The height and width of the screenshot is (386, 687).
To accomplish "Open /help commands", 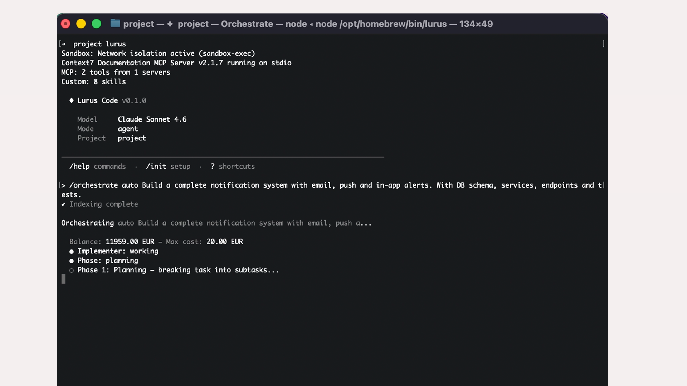I will (x=79, y=167).
